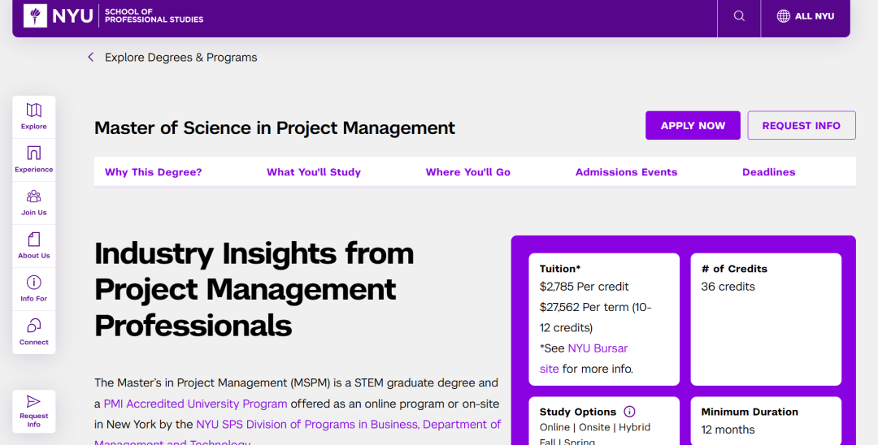The image size is (878, 445).
Task: Jump to Why This Degree? tab
Action: coord(154,172)
